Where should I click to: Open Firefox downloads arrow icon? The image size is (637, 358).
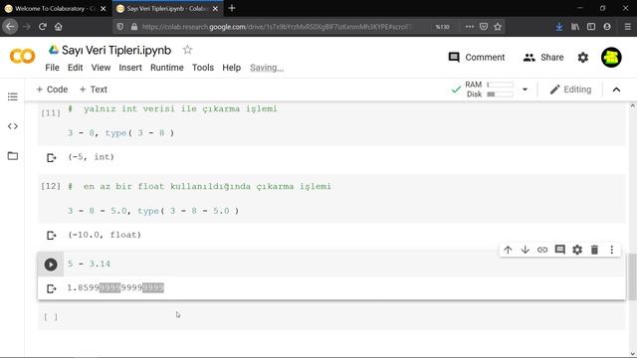point(559,27)
